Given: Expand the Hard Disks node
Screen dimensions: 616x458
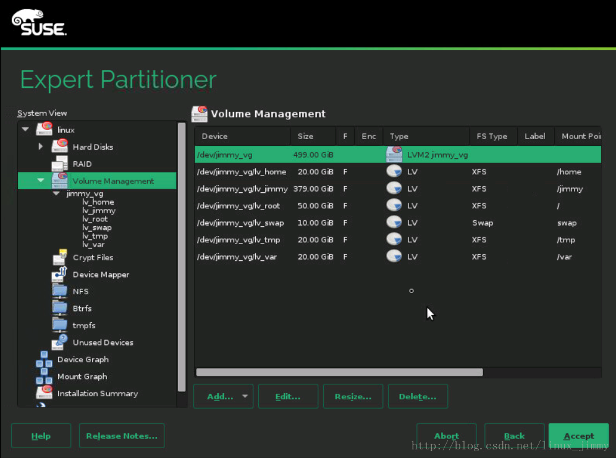Looking at the screenshot, I should (41, 146).
